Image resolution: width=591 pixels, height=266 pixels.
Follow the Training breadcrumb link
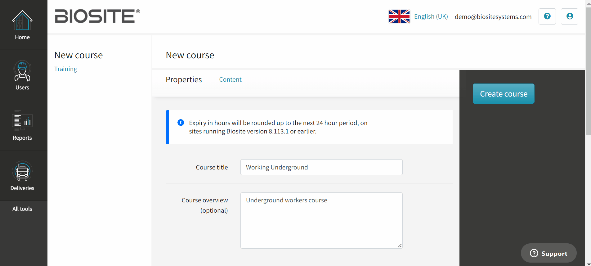pos(66,69)
